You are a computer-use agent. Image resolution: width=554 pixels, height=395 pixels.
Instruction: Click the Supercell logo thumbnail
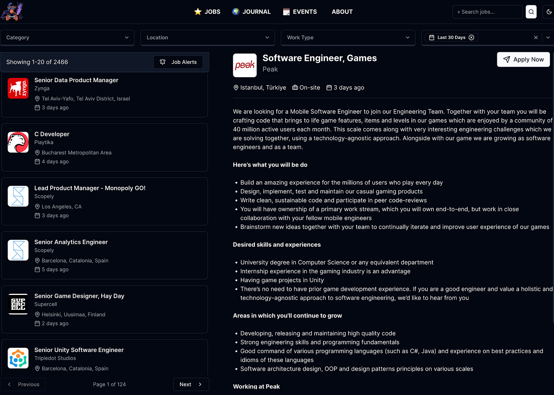(x=18, y=304)
